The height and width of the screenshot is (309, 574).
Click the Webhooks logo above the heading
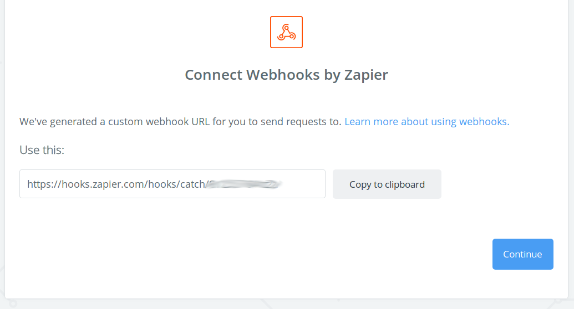286,32
